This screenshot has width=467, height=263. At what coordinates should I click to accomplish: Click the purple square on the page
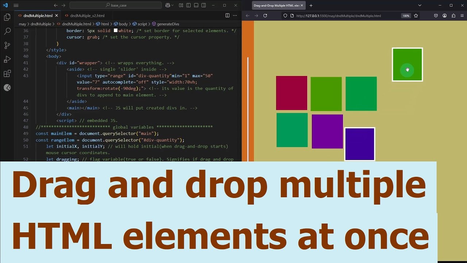(327, 131)
